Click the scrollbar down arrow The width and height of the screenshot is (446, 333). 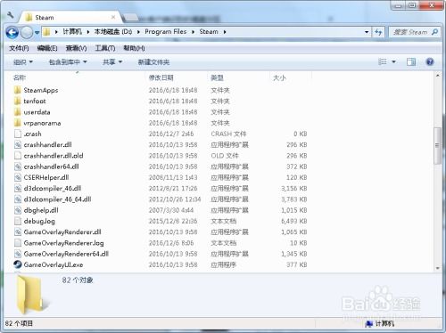click(437, 268)
